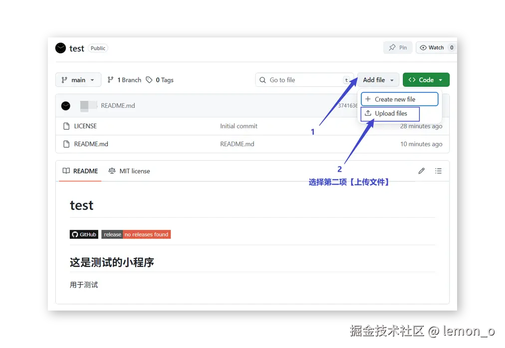Open the README outline list icon
This screenshot has height=348, width=505.
(438, 171)
